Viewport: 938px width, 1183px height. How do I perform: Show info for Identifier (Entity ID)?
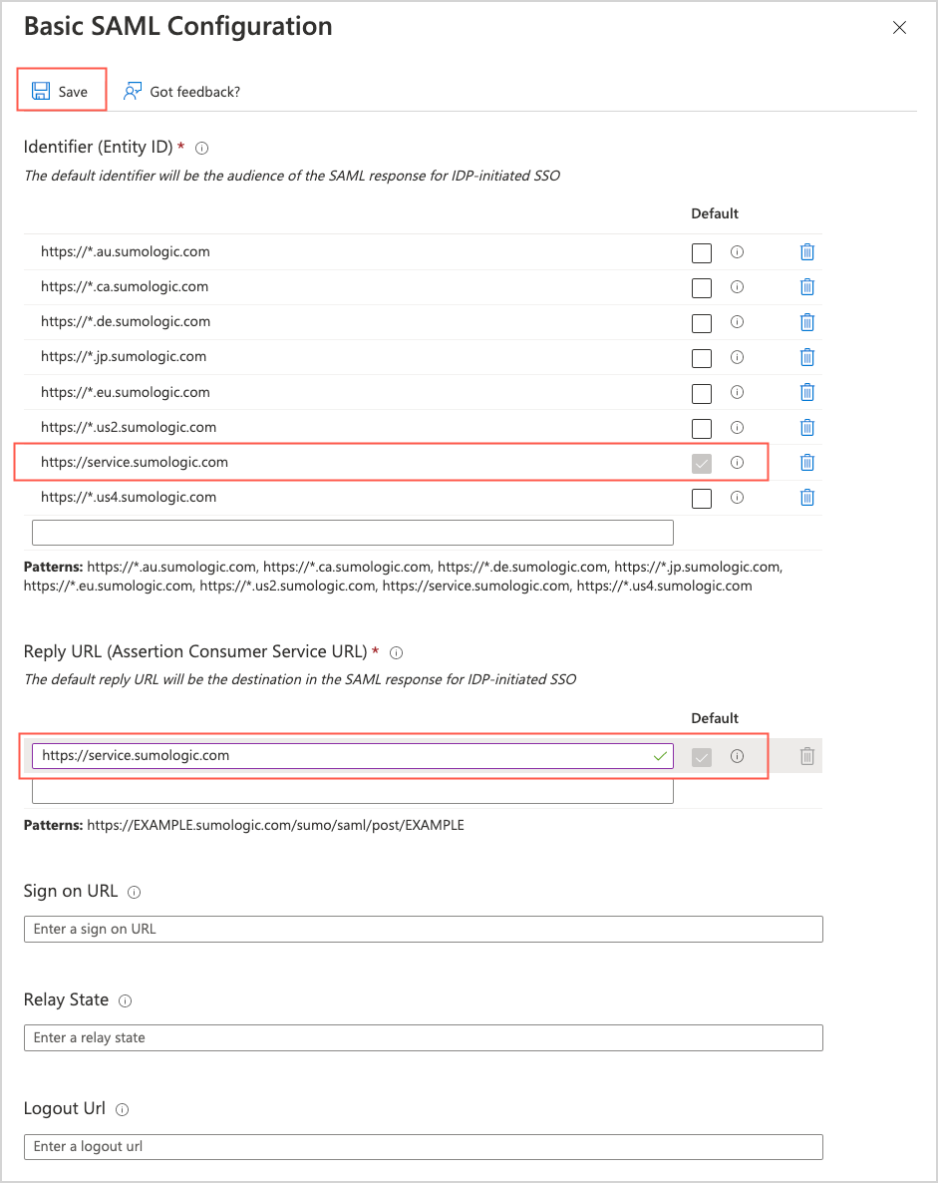[202, 148]
